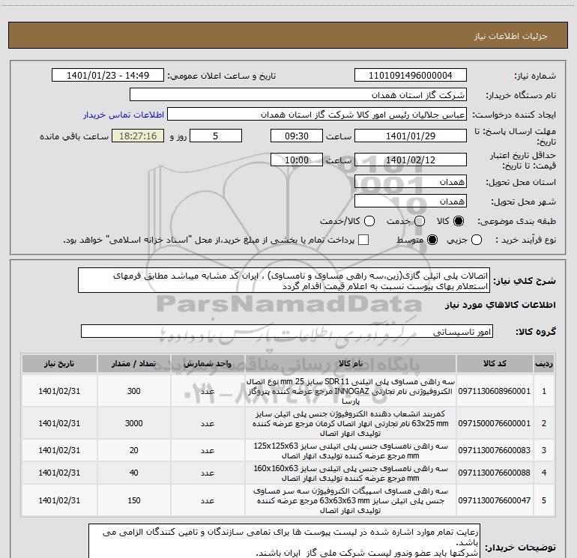Select the خدمت category radio button
This screenshot has height=558, width=577.
pos(420,221)
